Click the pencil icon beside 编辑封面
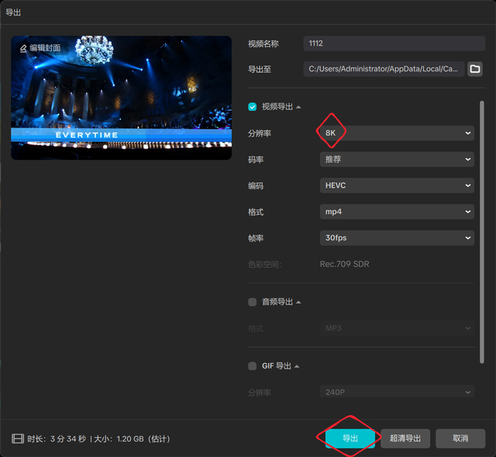Viewport: 496px width, 457px height. [23, 48]
